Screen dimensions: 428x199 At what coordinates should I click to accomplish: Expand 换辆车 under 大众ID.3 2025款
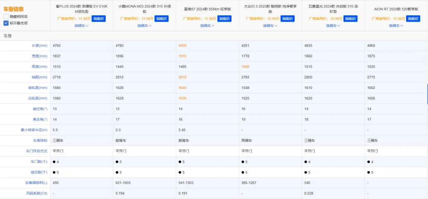270,26
